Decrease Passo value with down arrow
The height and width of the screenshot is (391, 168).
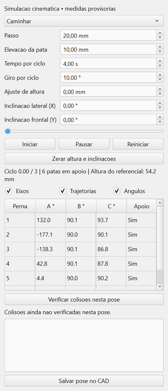click(x=160, y=38)
